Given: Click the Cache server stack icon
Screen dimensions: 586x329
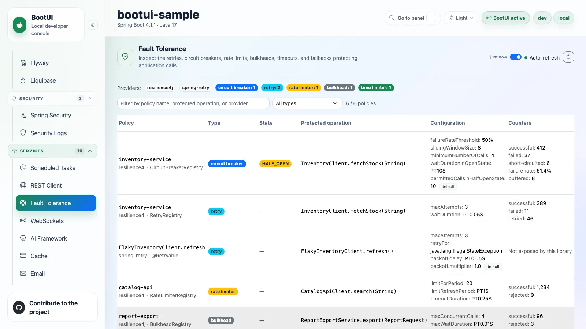Looking at the screenshot, I should click(23, 256).
